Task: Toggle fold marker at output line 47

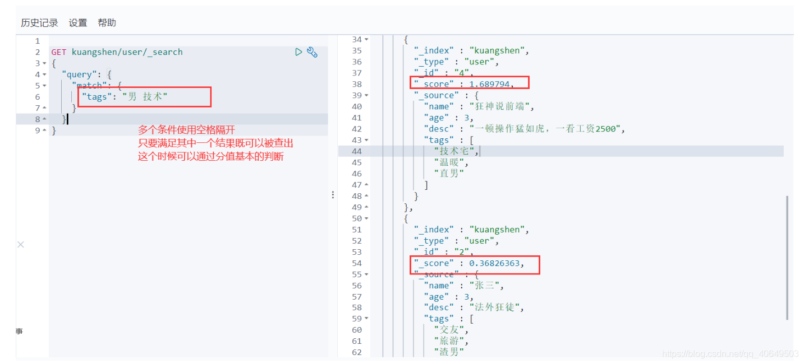Action: [x=366, y=185]
